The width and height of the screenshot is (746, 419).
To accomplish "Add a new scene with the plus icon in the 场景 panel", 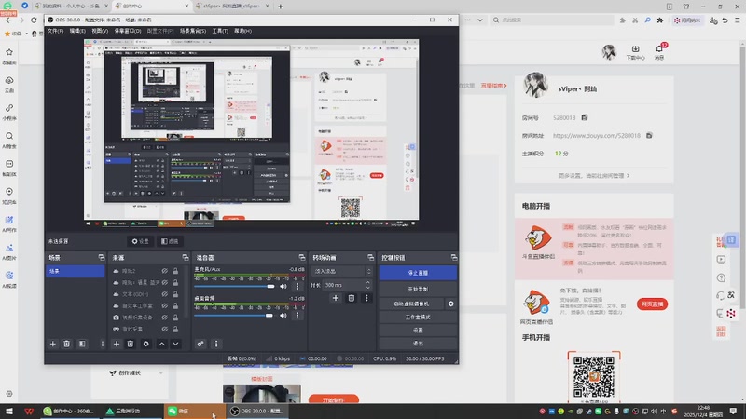I will tap(53, 344).
